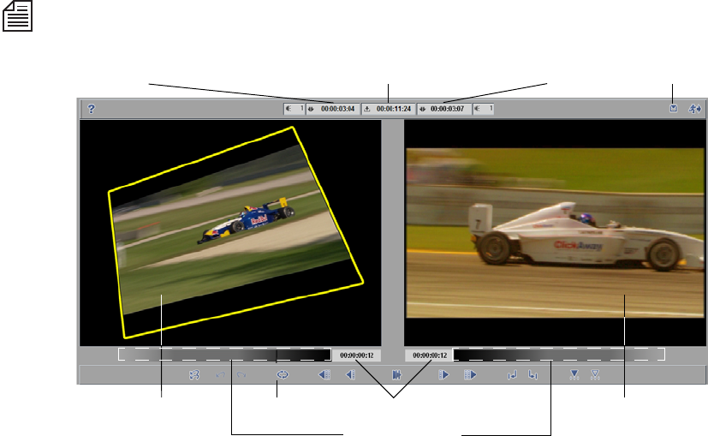Redo the last trim change

click(241, 374)
